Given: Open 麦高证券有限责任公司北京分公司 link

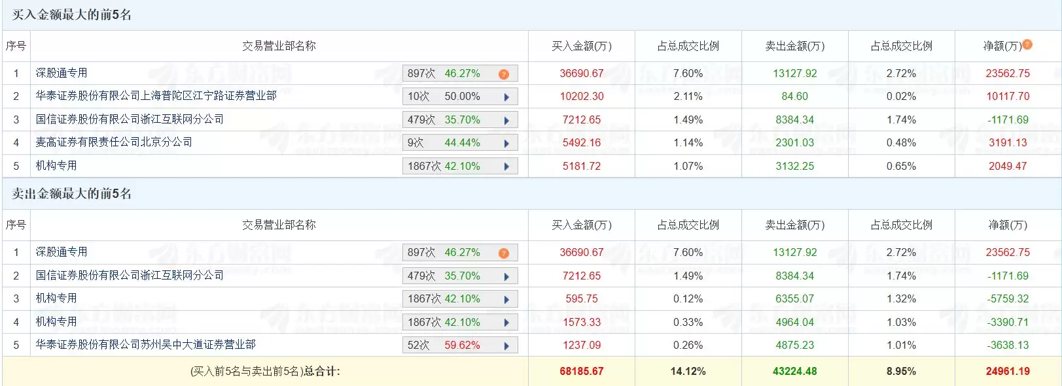Looking at the screenshot, I should [x=114, y=142].
